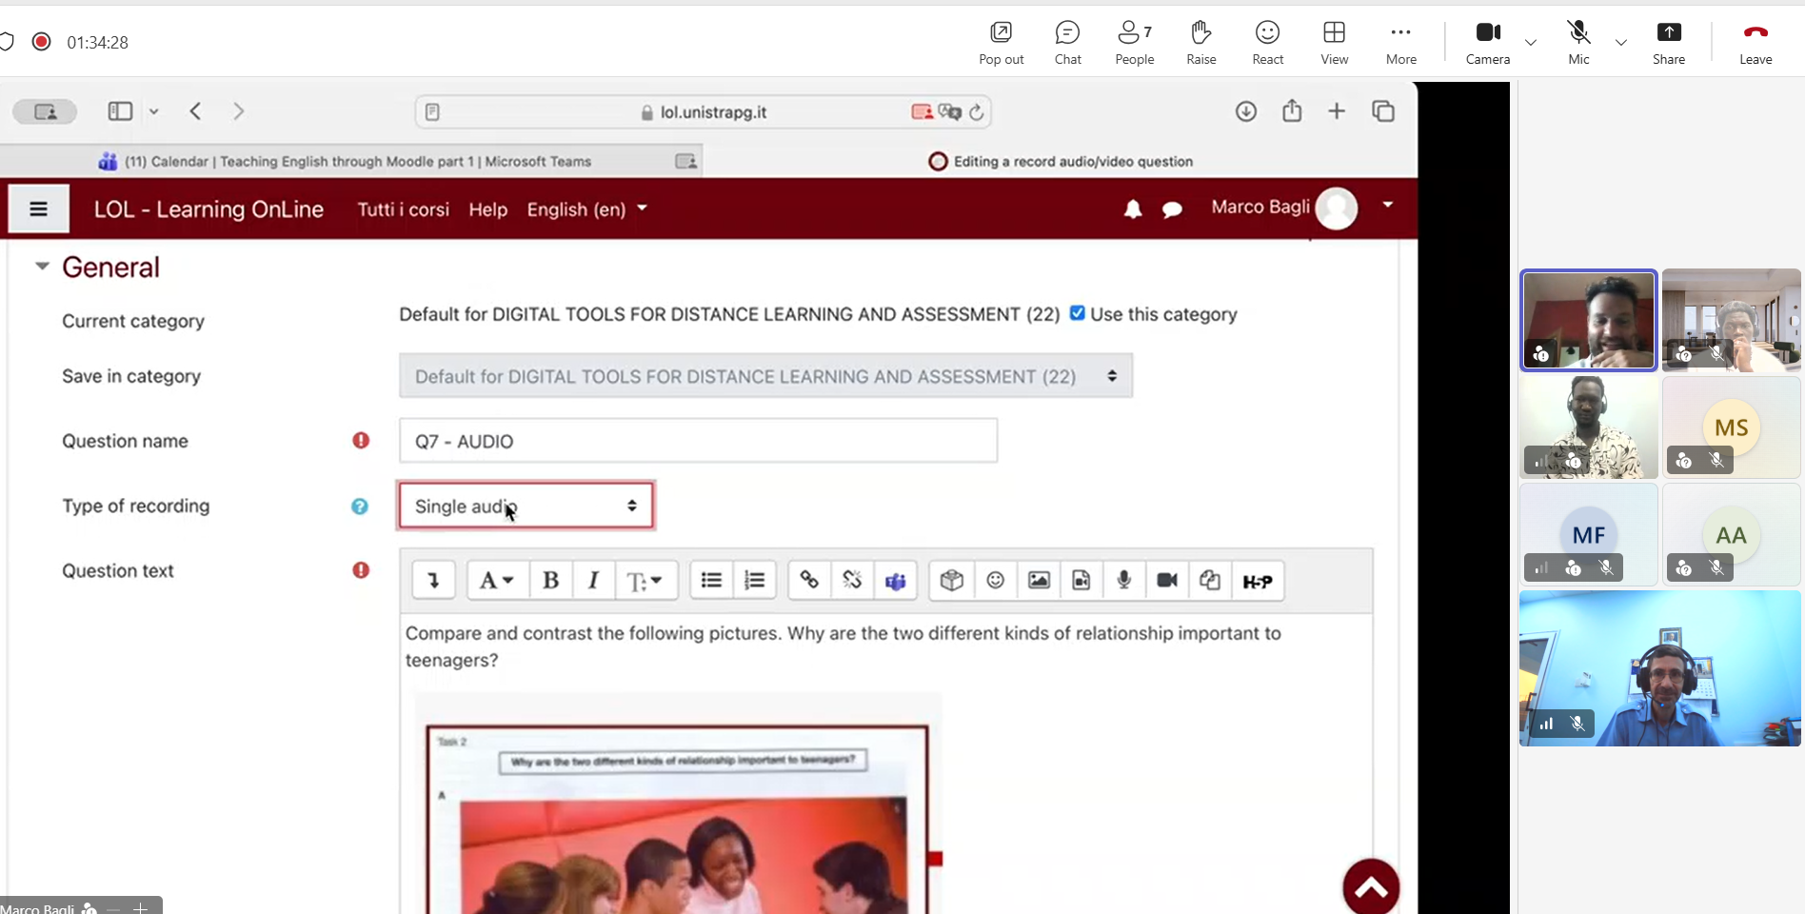The width and height of the screenshot is (1805, 914).
Task: Go back in the browser
Action: [x=195, y=111]
